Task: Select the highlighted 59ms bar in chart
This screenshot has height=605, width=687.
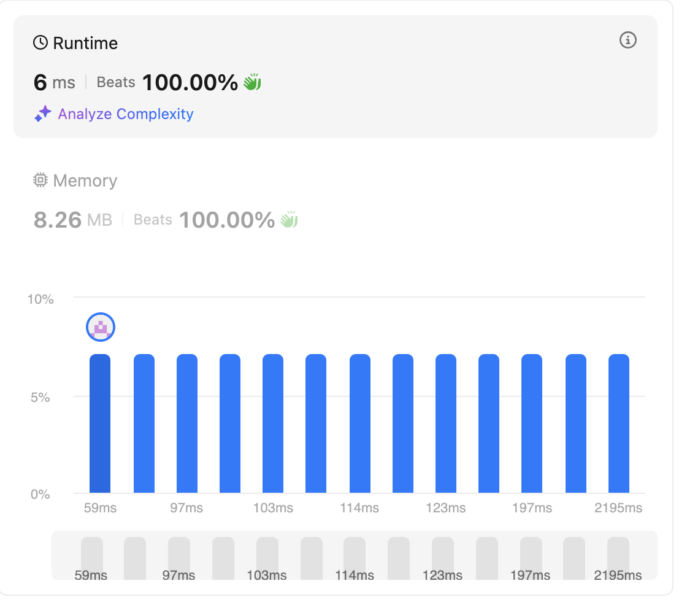Action: point(100,423)
